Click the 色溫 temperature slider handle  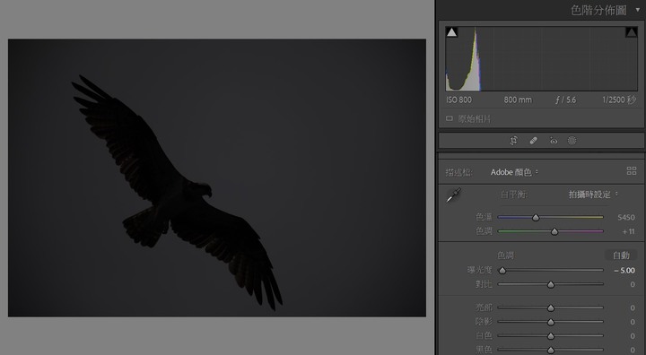click(x=536, y=217)
